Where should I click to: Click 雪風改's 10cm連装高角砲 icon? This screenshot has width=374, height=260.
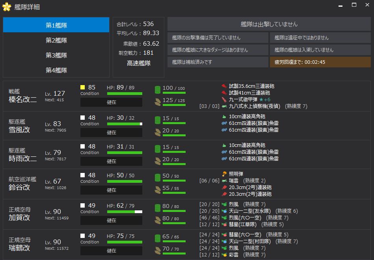click(x=224, y=117)
